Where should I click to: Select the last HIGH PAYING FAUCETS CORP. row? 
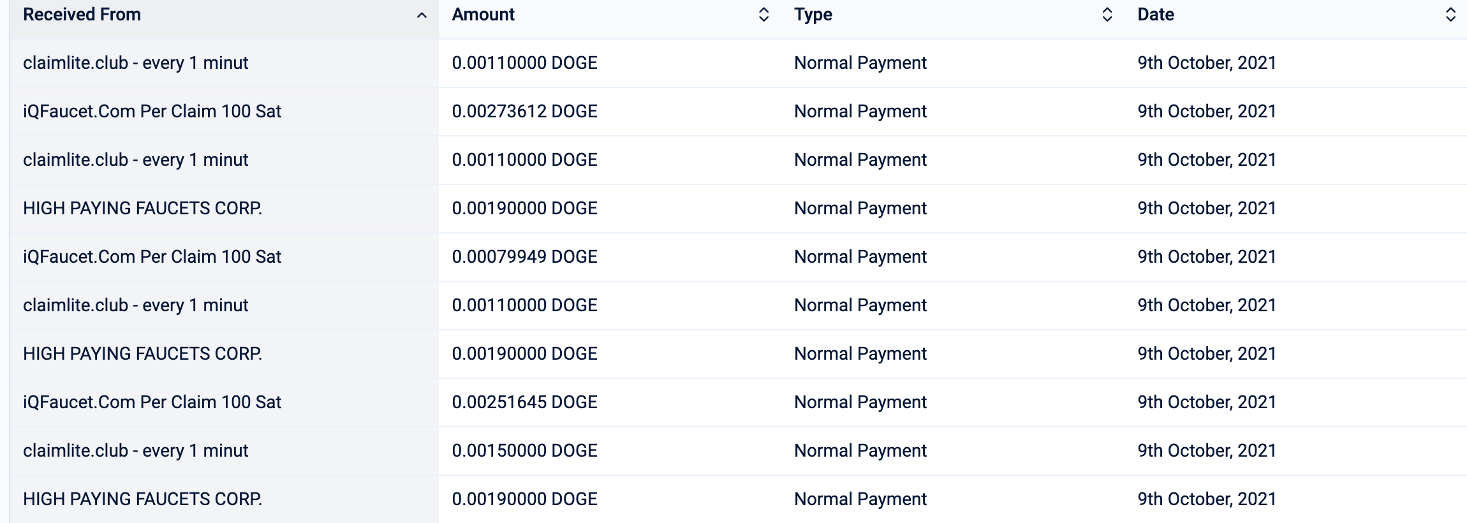(142, 499)
